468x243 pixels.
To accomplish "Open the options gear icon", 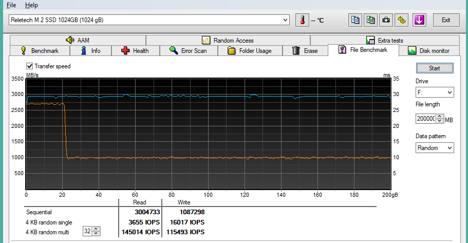I will click(x=402, y=21).
